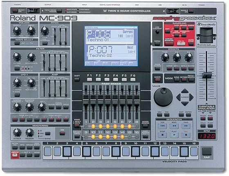Click the cursor up arrow

185,91
